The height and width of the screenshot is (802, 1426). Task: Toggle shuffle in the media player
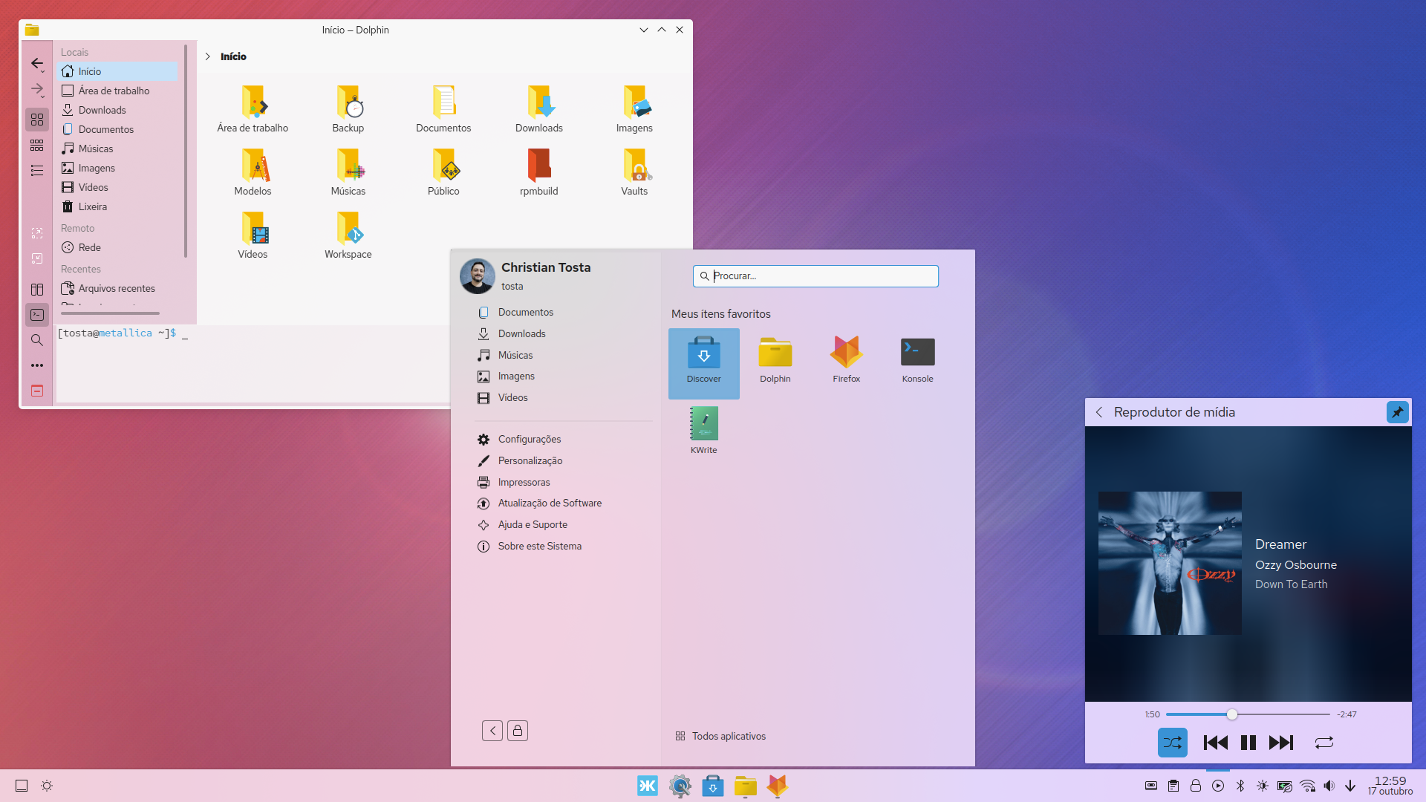coord(1172,743)
